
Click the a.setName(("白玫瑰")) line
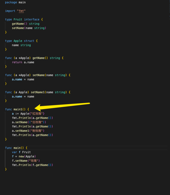29,122
